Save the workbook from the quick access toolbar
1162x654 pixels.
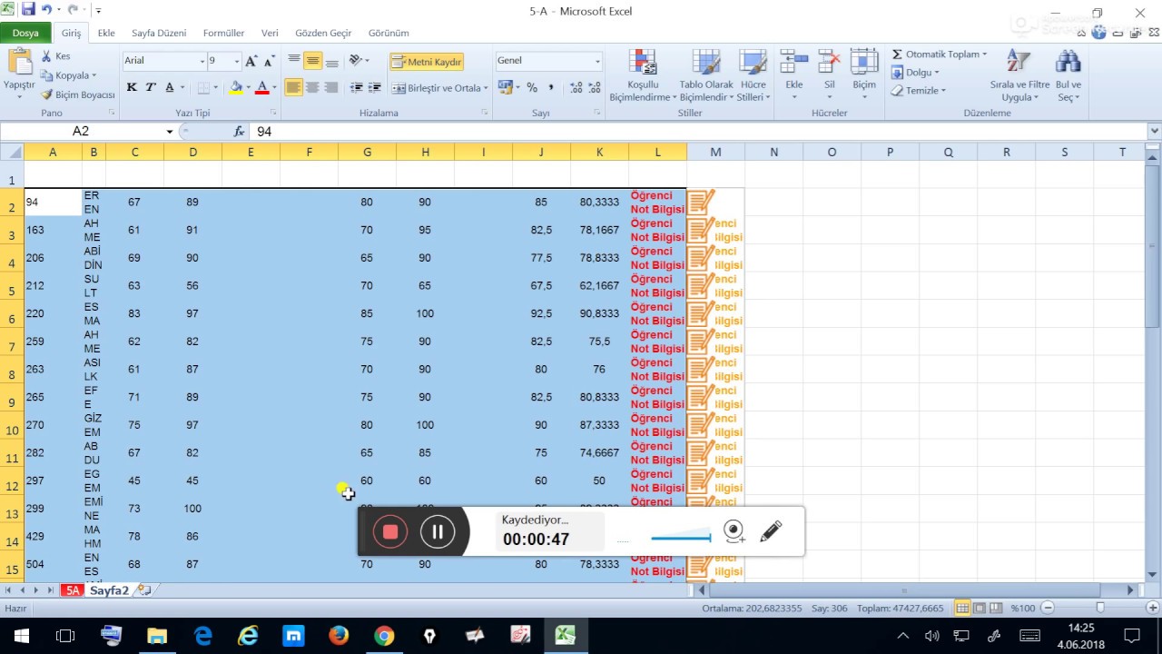(28, 10)
